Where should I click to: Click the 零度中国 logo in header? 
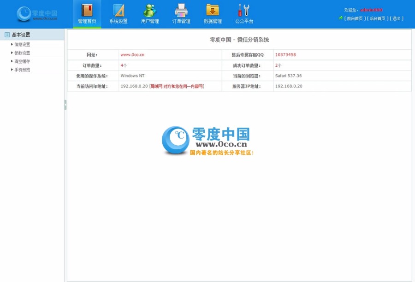[x=37, y=14]
